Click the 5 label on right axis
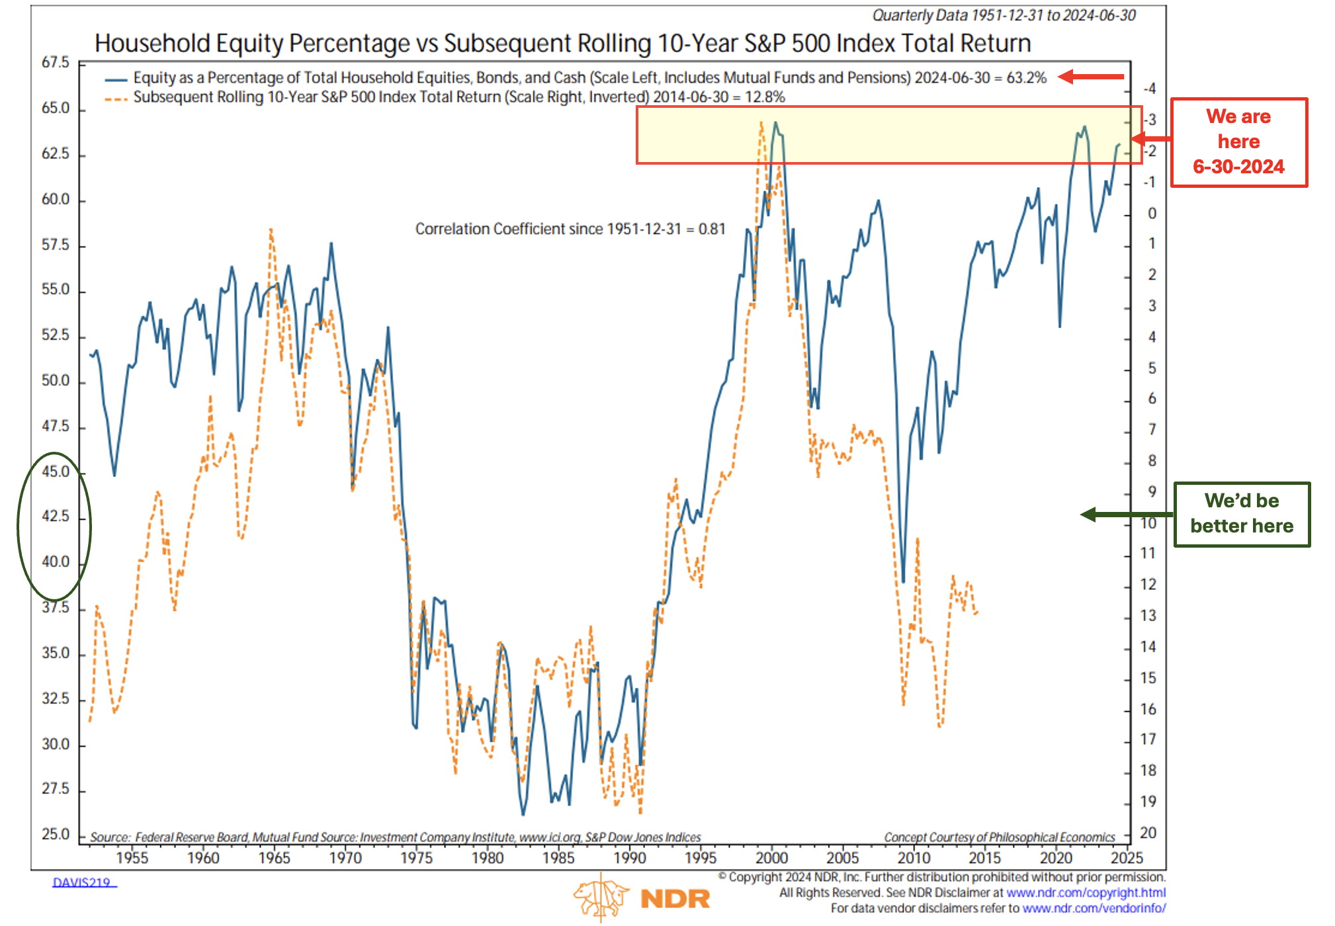This screenshot has height=926, width=1335. pyautogui.click(x=1152, y=368)
